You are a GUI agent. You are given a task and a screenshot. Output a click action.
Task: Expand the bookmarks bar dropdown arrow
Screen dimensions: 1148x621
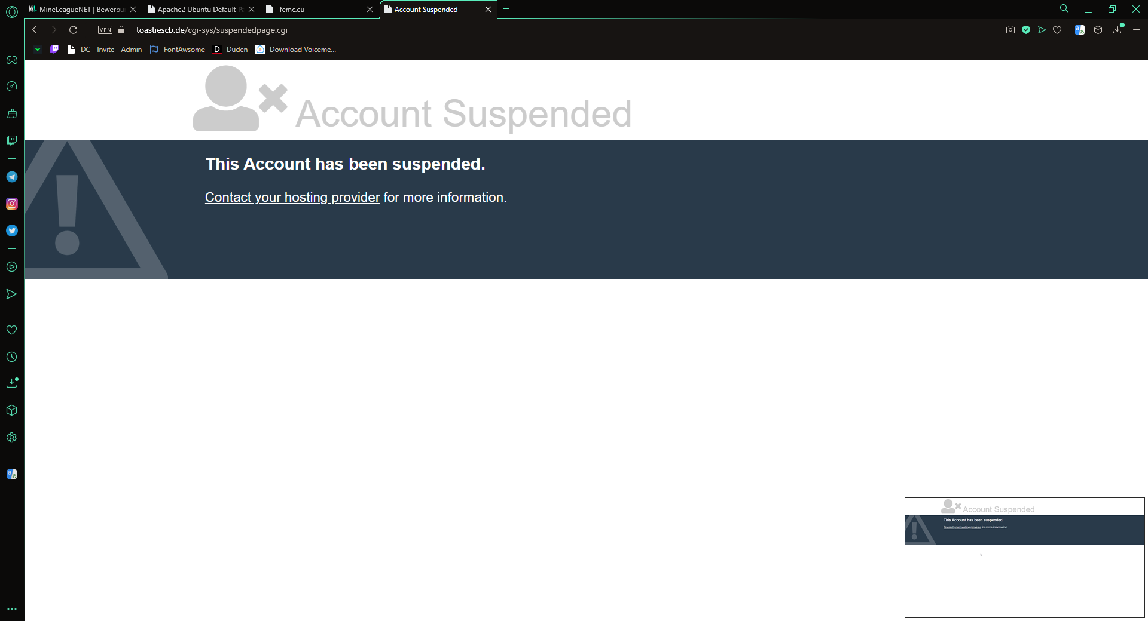coord(38,50)
